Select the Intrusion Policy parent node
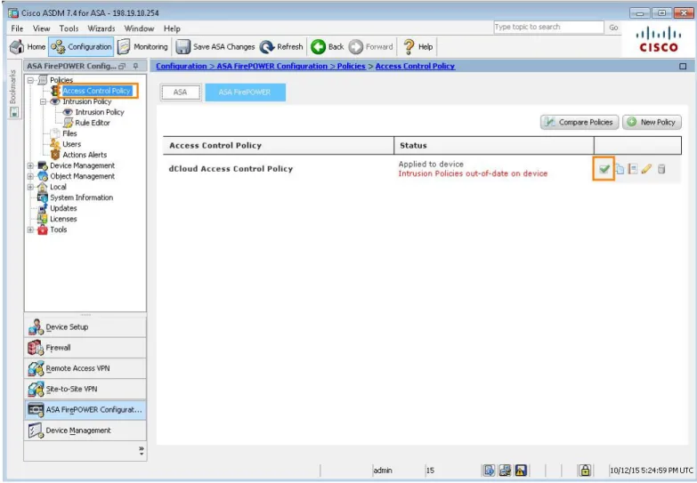Image resolution: width=697 pixels, height=483 pixels. pyautogui.click(x=86, y=101)
